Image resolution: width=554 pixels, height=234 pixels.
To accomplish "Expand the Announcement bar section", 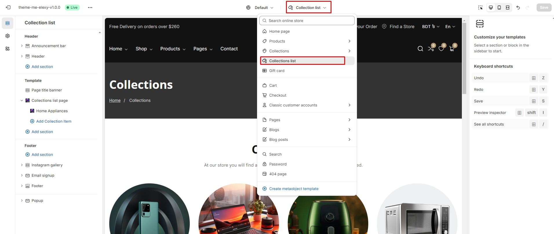I will point(22,46).
